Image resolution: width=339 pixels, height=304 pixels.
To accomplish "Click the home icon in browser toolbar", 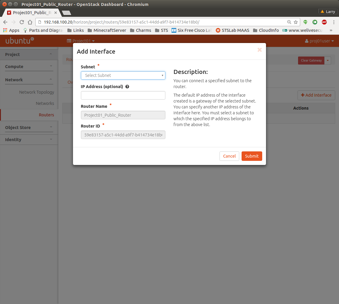I will click(30, 22).
